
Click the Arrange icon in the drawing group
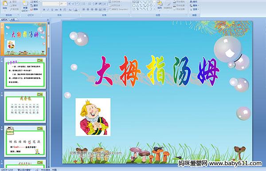tap(160, 5)
